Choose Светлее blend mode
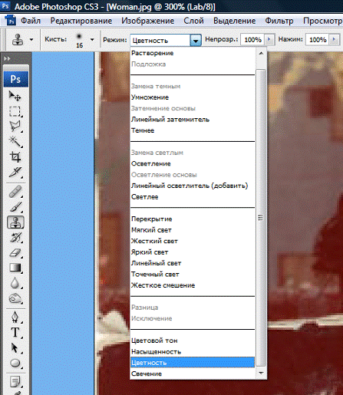Screen dimensions: 343x395 click(193, 197)
